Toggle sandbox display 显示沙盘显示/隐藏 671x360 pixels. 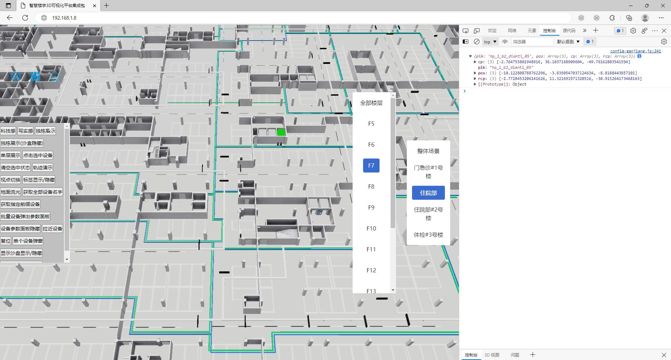point(21,253)
